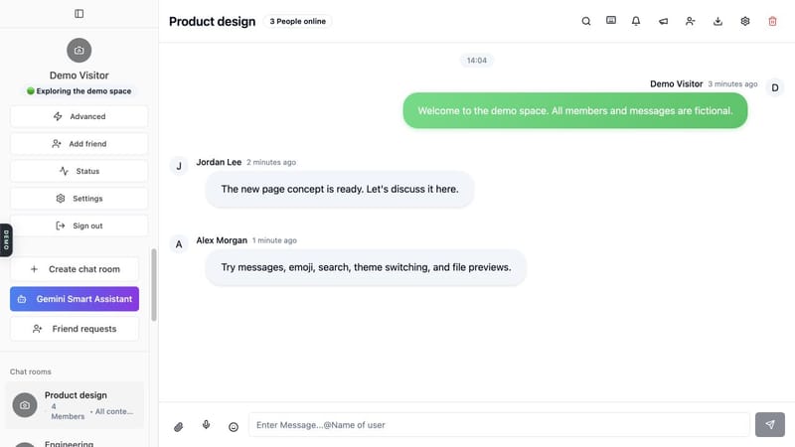Click the search icon in chat header

[586, 21]
